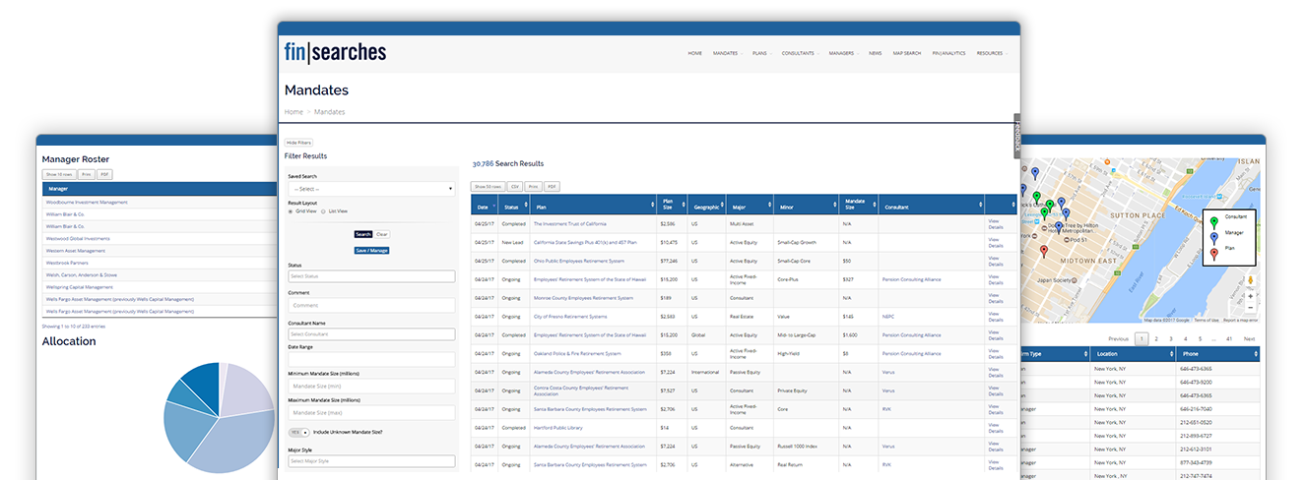Viewport: 1305px width, 480px height.
Task: Click the Minimum Mandate Size input field
Action: coord(370,386)
